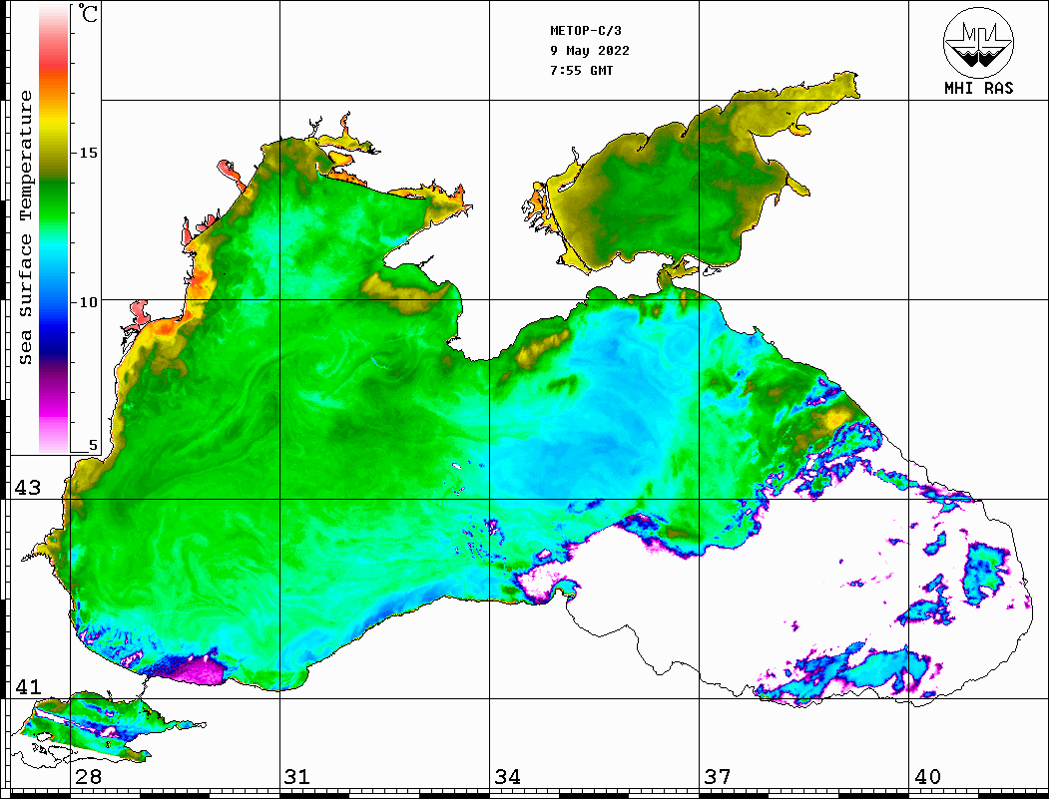Click the latitude label '43'
This screenshot has width=1049, height=799.
(28, 488)
